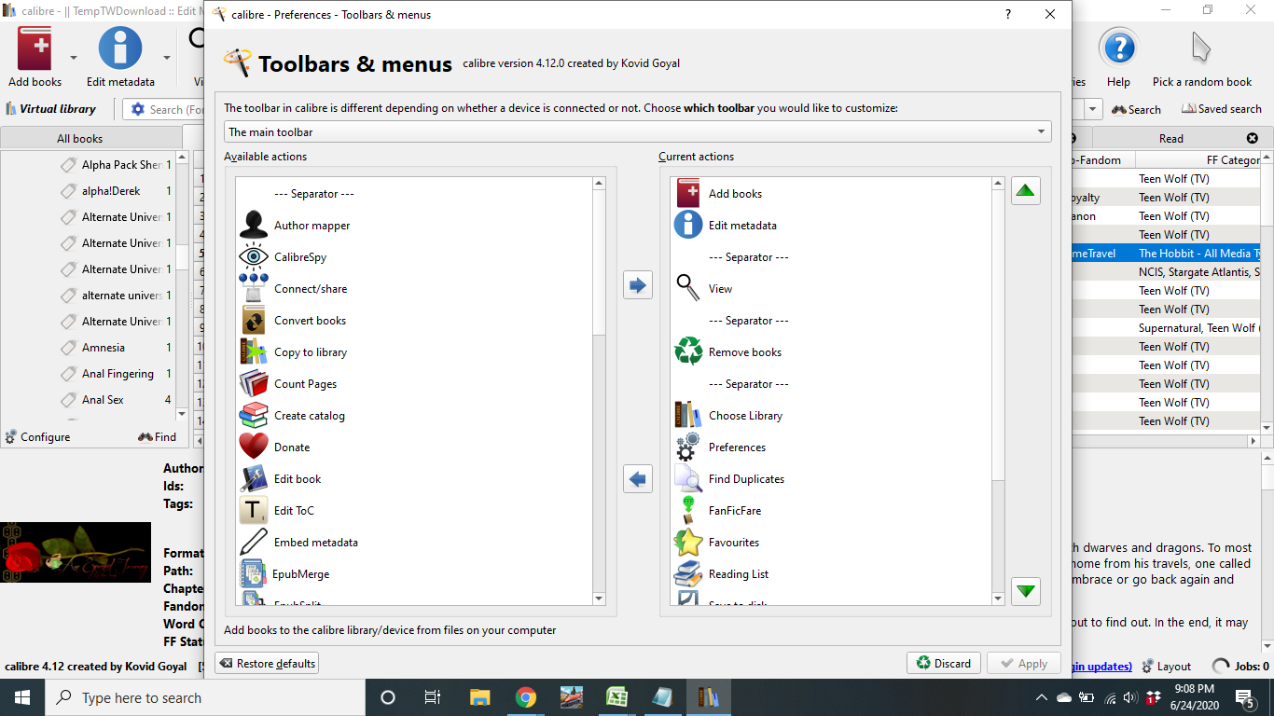The width and height of the screenshot is (1274, 716).
Task: Open the toolbar selection dropdown
Action: [x=638, y=132]
